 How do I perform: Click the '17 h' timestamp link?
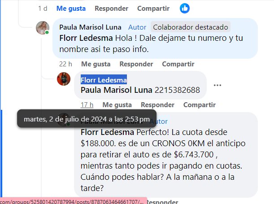coord(87,105)
